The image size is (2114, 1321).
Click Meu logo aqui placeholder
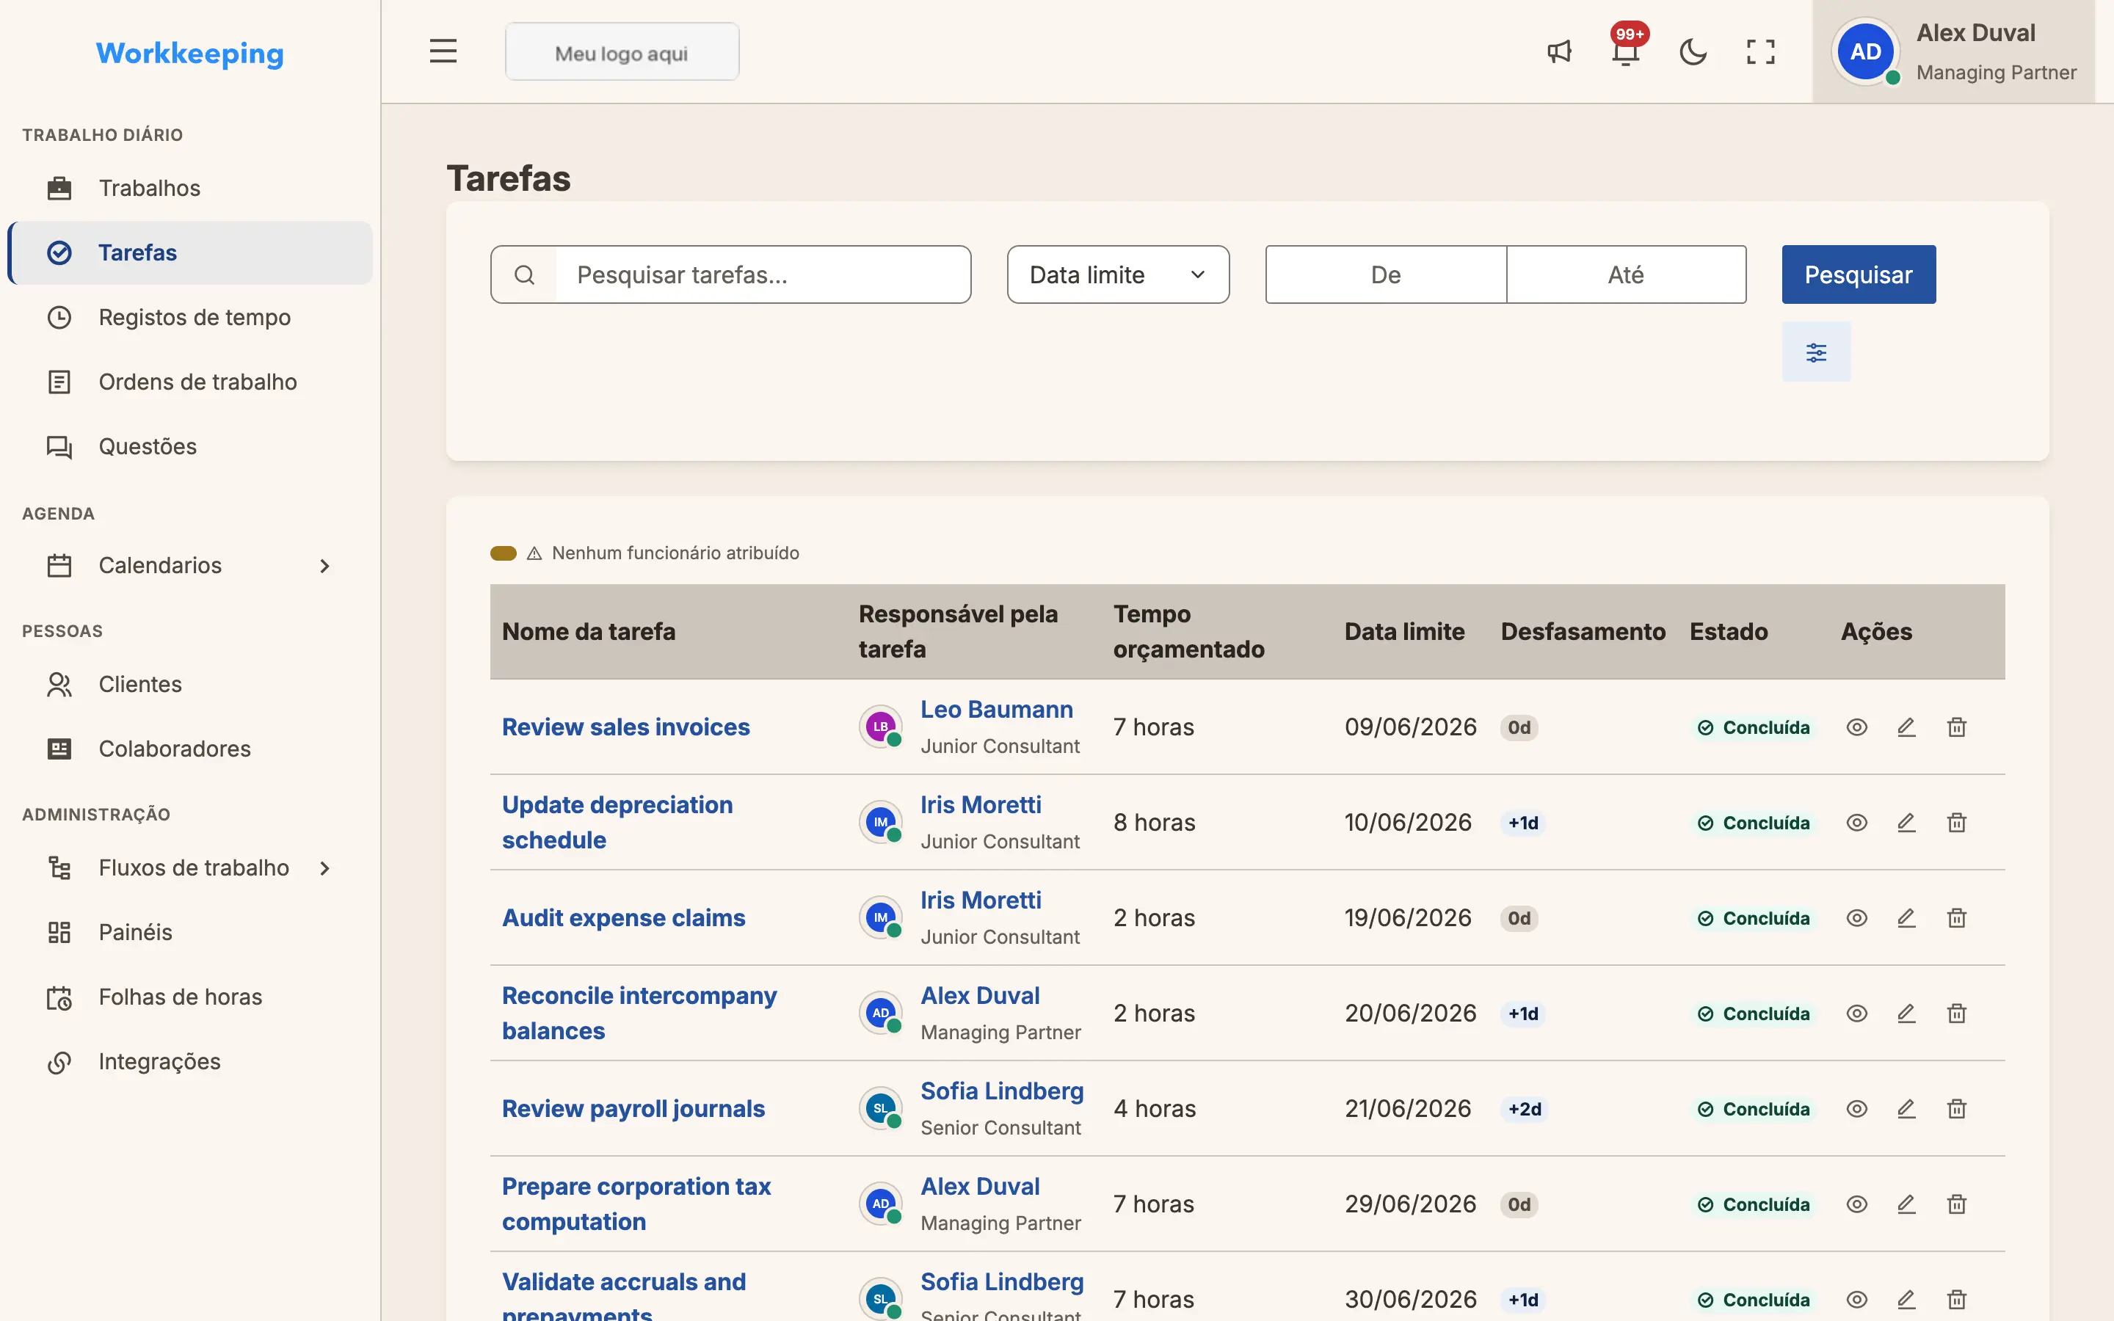click(x=622, y=52)
